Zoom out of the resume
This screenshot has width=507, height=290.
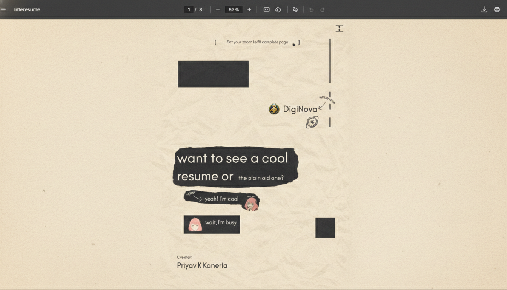pyautogui.click(x=218, y=9)
